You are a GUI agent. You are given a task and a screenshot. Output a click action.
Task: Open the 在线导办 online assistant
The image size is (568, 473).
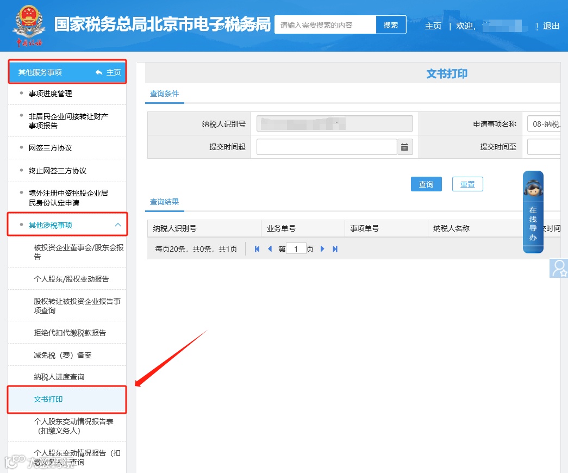(x=533, y=212)
